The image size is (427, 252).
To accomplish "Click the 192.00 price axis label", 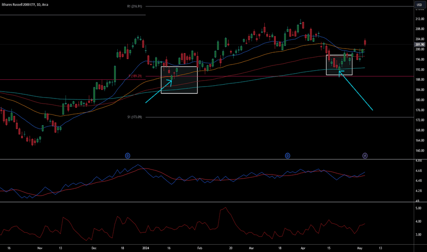I will pos(420,70).
